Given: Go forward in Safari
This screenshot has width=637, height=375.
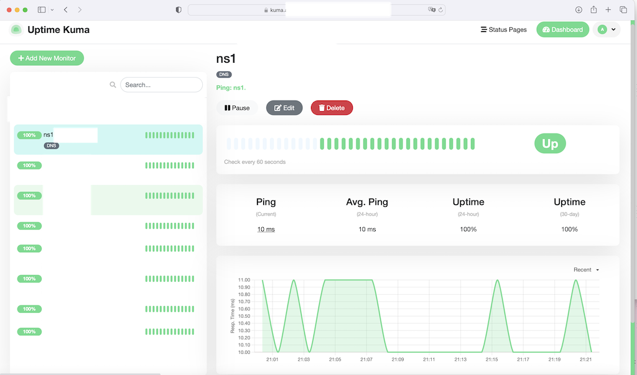Looking at the screenshot, I should coord(80,10).
